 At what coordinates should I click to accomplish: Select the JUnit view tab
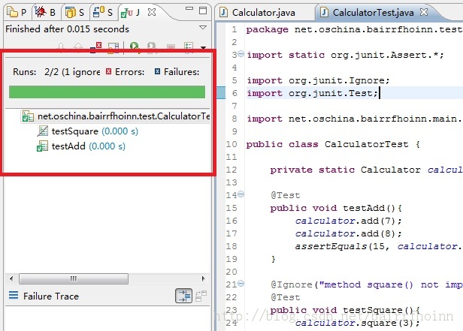coord(131,12)
